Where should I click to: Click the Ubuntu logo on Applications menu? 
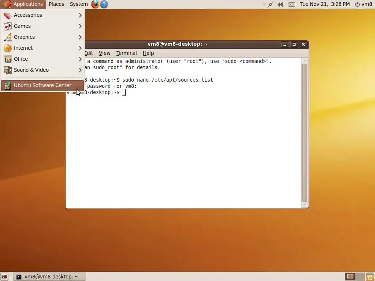[7, 4]
